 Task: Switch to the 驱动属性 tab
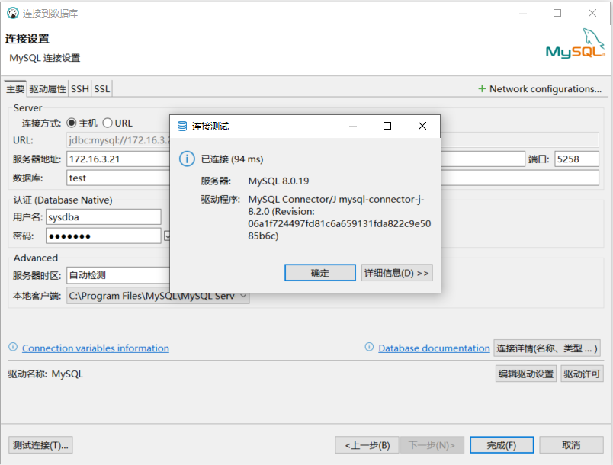pyautogui.click(x=48, y=89)
